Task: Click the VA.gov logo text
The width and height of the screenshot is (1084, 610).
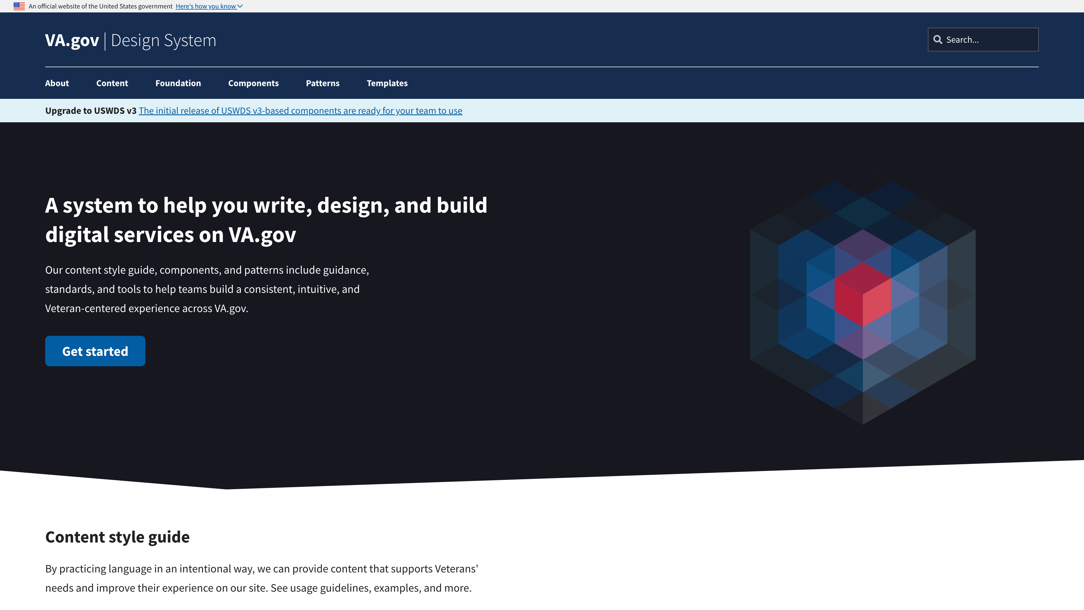Action: click(x=72, y=40)
